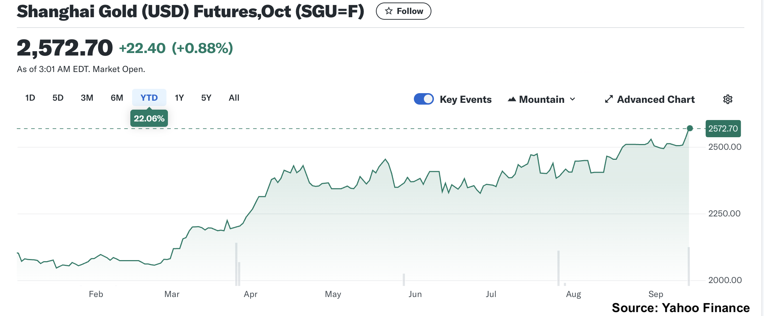Click the mountain chart type icon
This screenshot has width=764, height=316.
point(512,99)
